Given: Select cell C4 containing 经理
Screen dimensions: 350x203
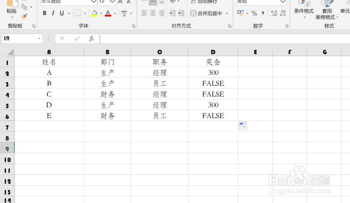Looking at the screenshot, I should [x=160, y=94].
